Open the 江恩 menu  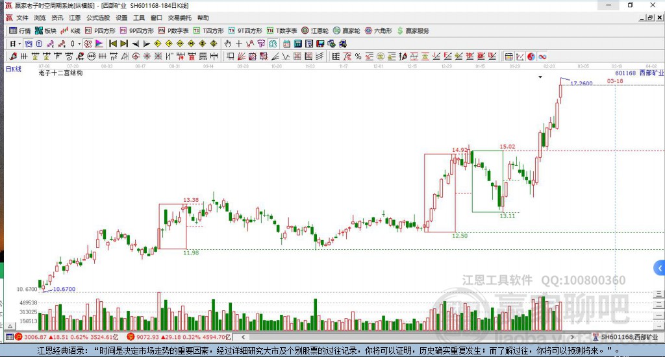click(75, 18)
